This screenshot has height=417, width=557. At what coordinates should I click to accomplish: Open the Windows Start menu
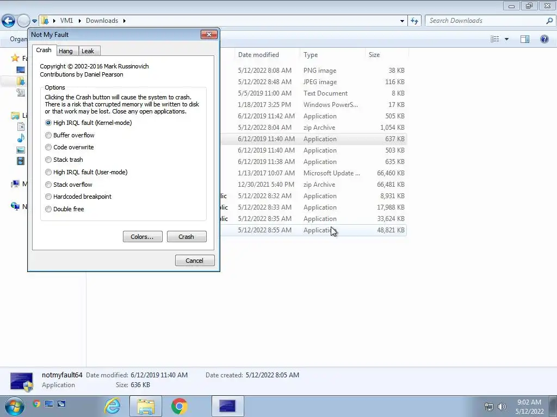[x=14, y=406]
